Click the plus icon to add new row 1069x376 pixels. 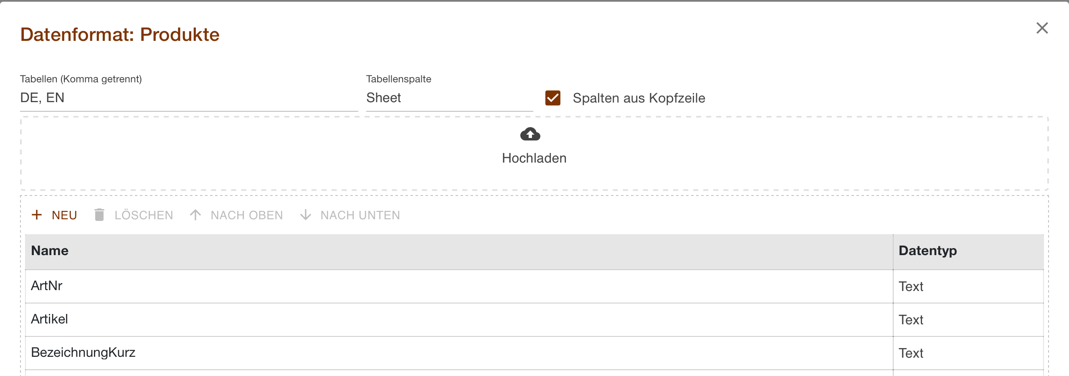(x=37, y=215)
